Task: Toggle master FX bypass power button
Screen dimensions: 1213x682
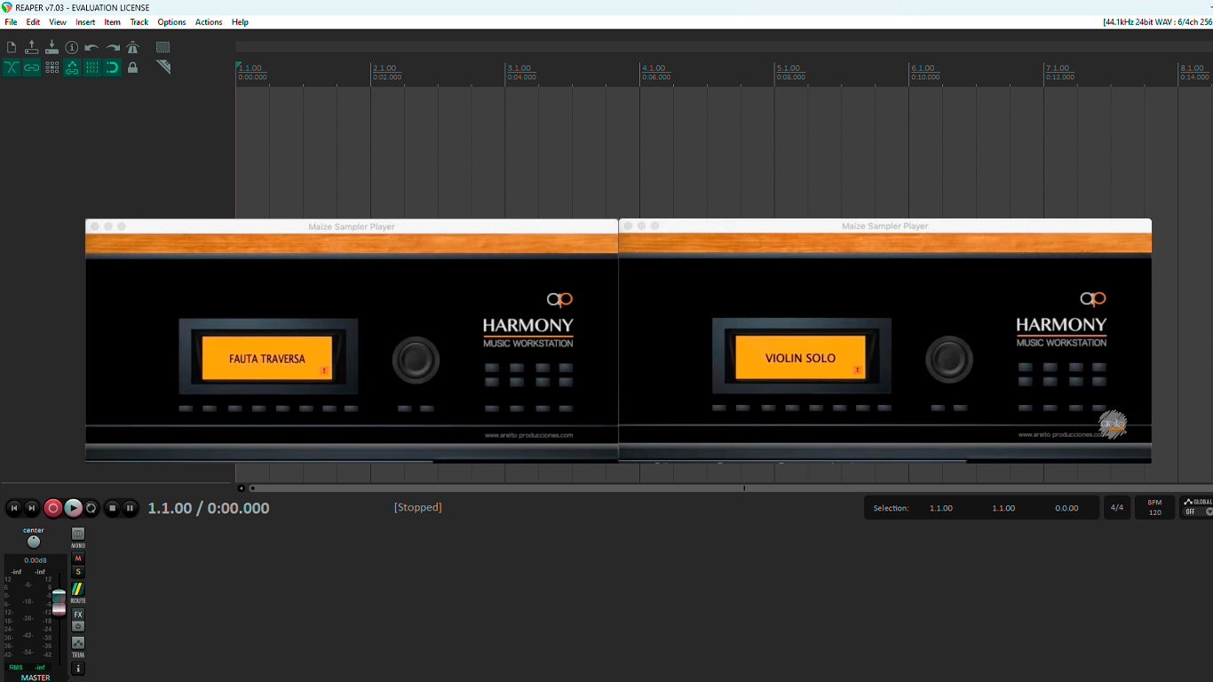Action: pos(78,626)
